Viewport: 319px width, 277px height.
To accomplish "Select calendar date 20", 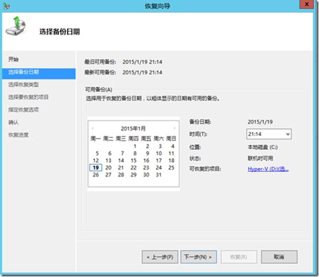I will pos(109,168).
